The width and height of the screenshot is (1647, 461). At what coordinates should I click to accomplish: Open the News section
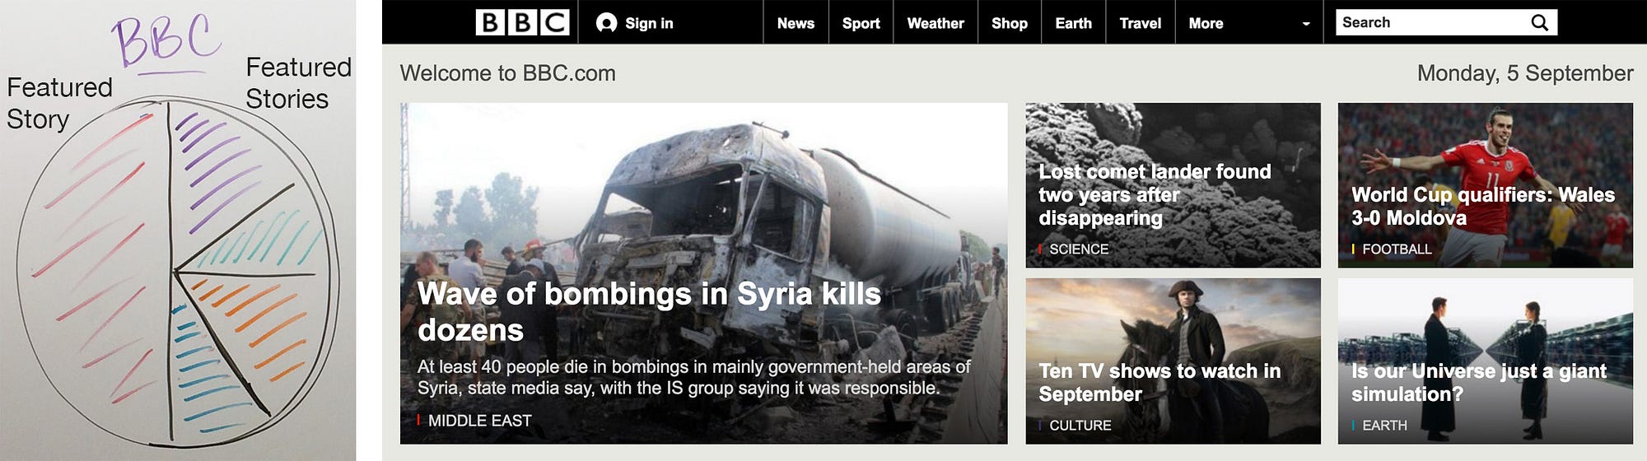point(796,23)
